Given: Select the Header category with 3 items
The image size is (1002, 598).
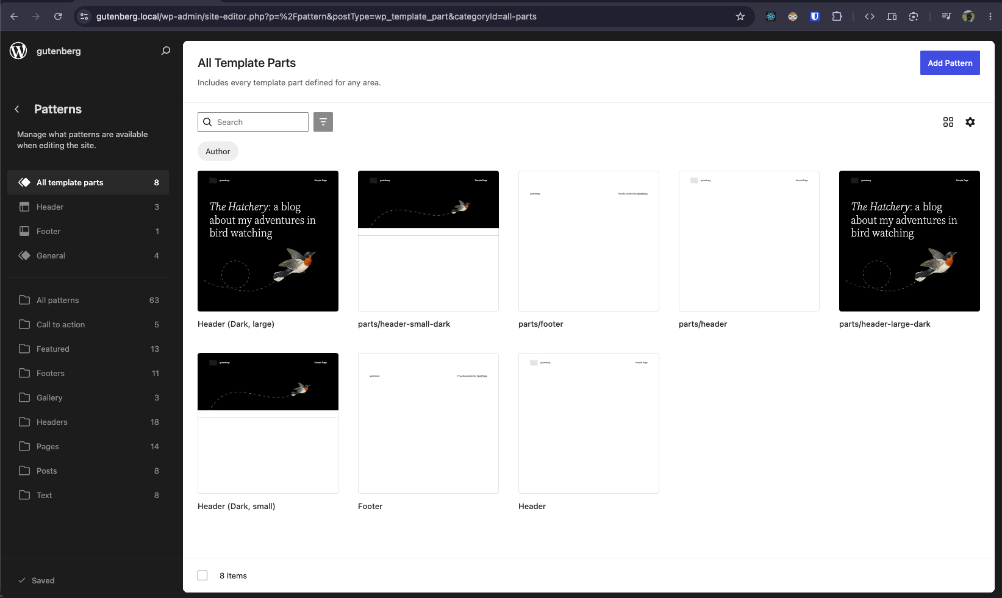Looking at the screenshot, I should point(88,207).
